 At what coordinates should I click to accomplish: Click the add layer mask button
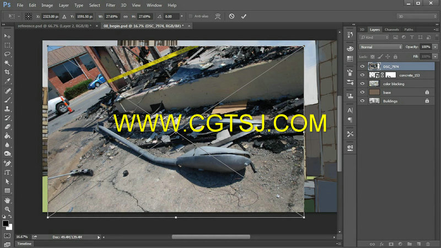click(391, 244)
